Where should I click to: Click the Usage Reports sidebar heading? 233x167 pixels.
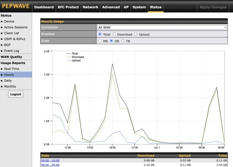(13, 63)
